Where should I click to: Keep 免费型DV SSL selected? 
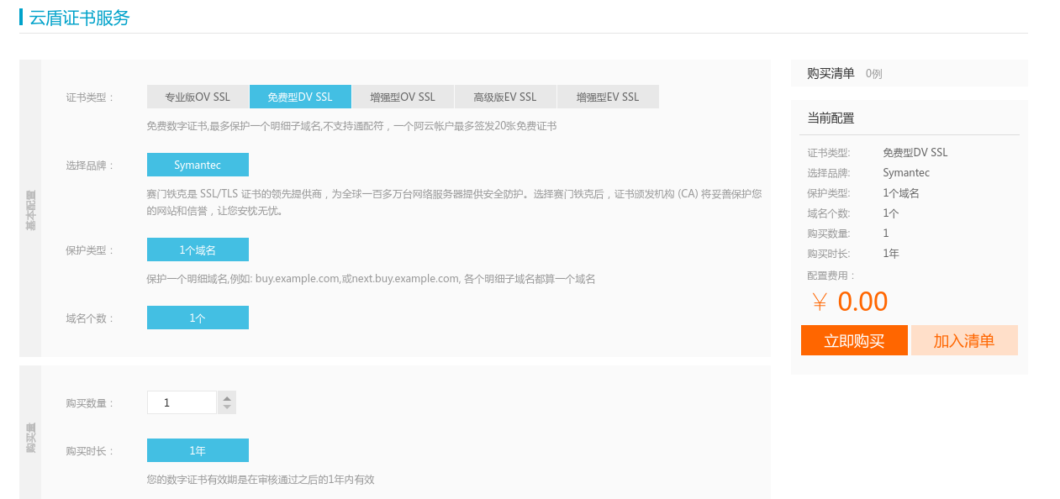pos(300,96)
